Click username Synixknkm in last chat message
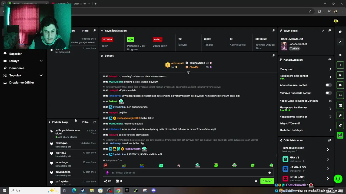The image size is (346, 194). (119, 154)
